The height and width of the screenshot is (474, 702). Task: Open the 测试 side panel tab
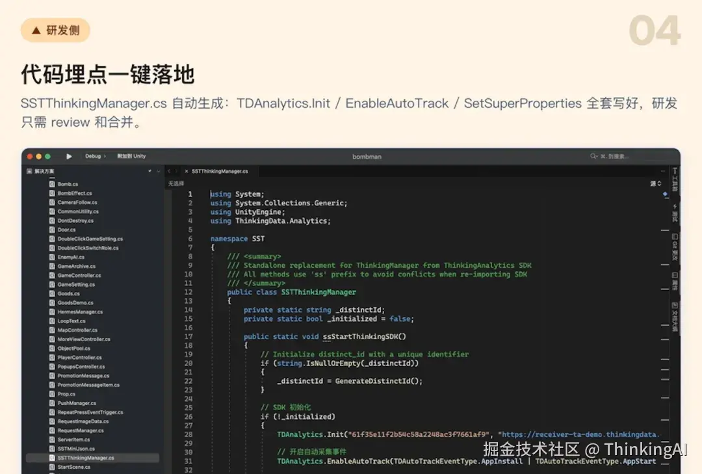675,213
